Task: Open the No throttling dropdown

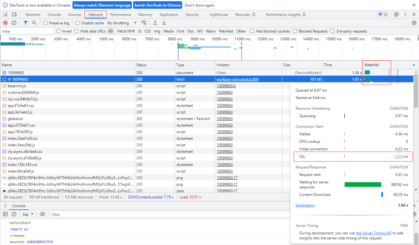Action: pos(122,23)
